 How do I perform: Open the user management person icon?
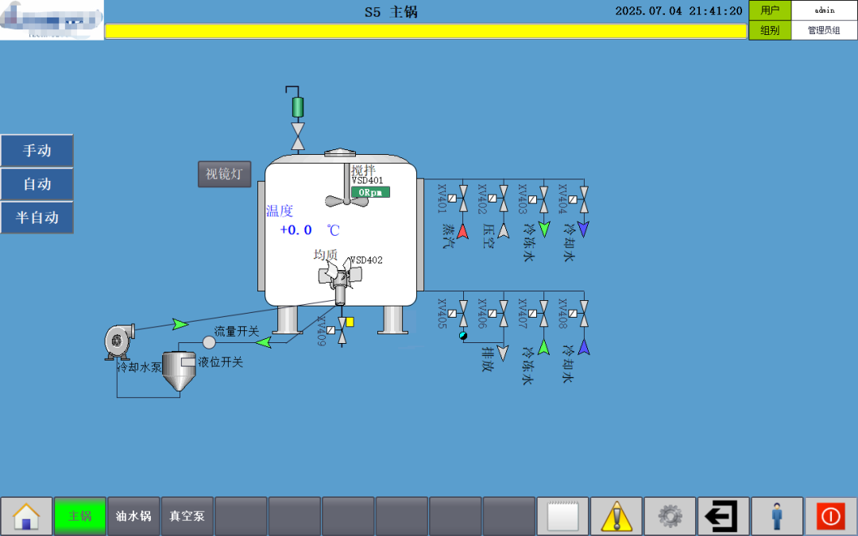778,515
